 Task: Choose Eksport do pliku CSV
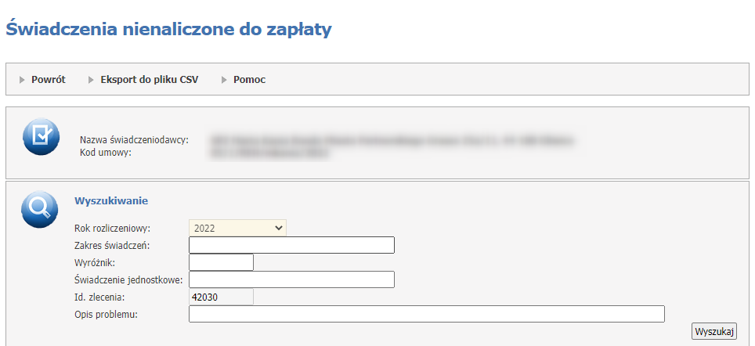tap(149, 80)
